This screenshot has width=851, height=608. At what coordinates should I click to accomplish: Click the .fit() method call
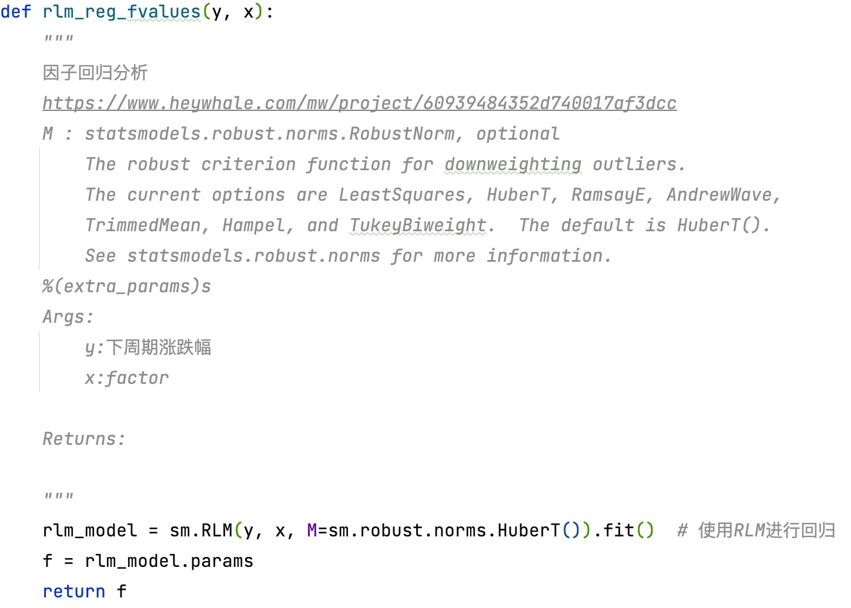[x=623, y=531]
